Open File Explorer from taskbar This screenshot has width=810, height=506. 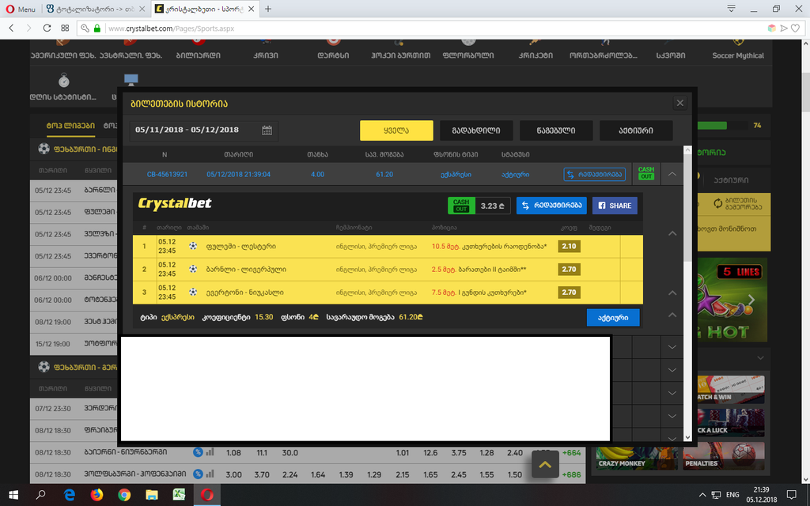click(151, 495)
